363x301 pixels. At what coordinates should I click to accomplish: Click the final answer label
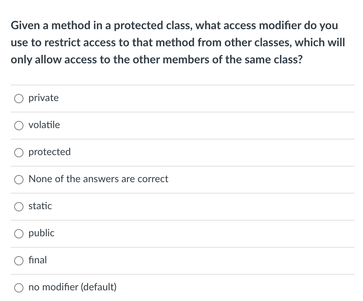tap(38, 260)
